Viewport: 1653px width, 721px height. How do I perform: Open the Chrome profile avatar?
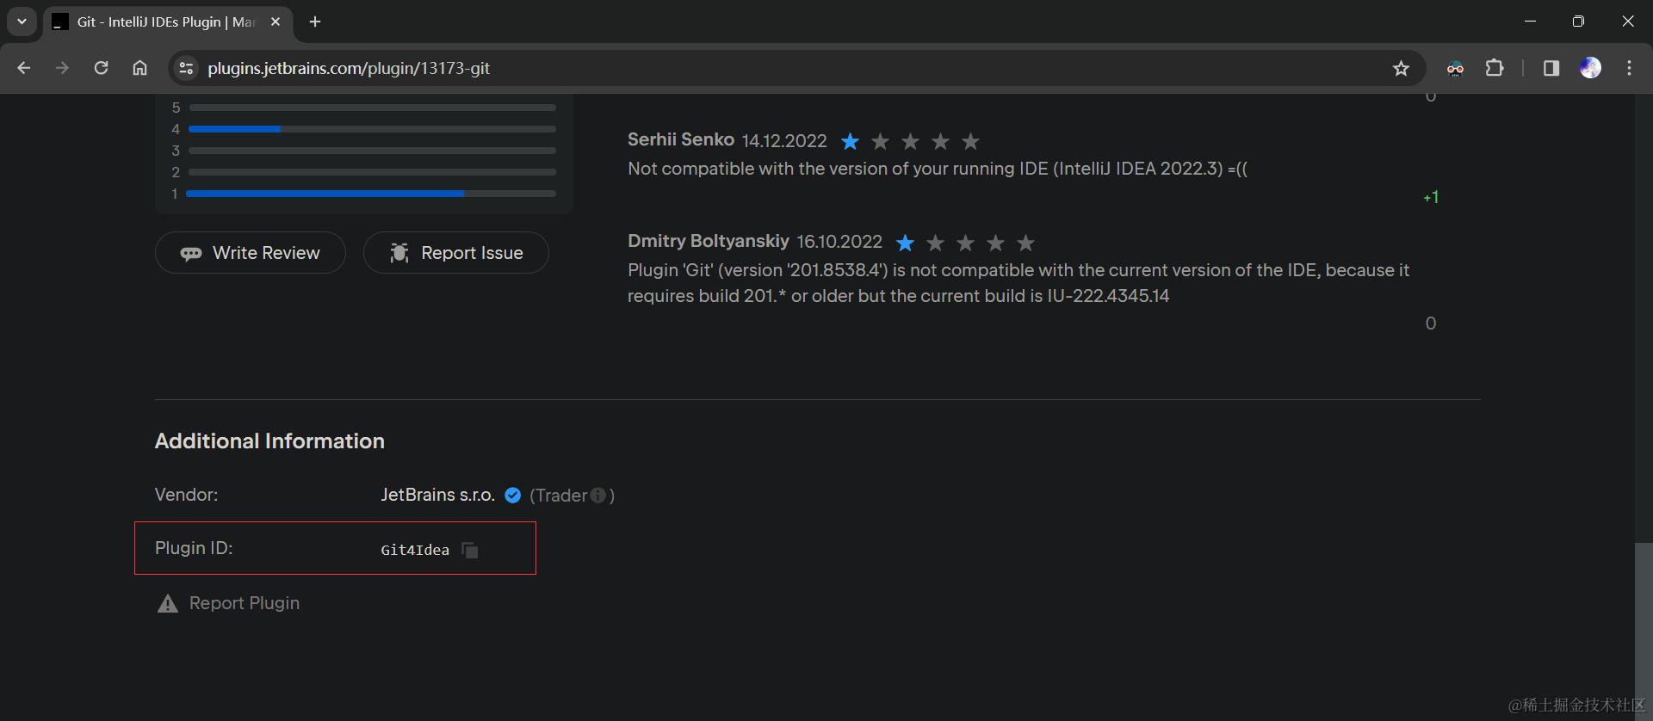click(x=1590, y=69)
